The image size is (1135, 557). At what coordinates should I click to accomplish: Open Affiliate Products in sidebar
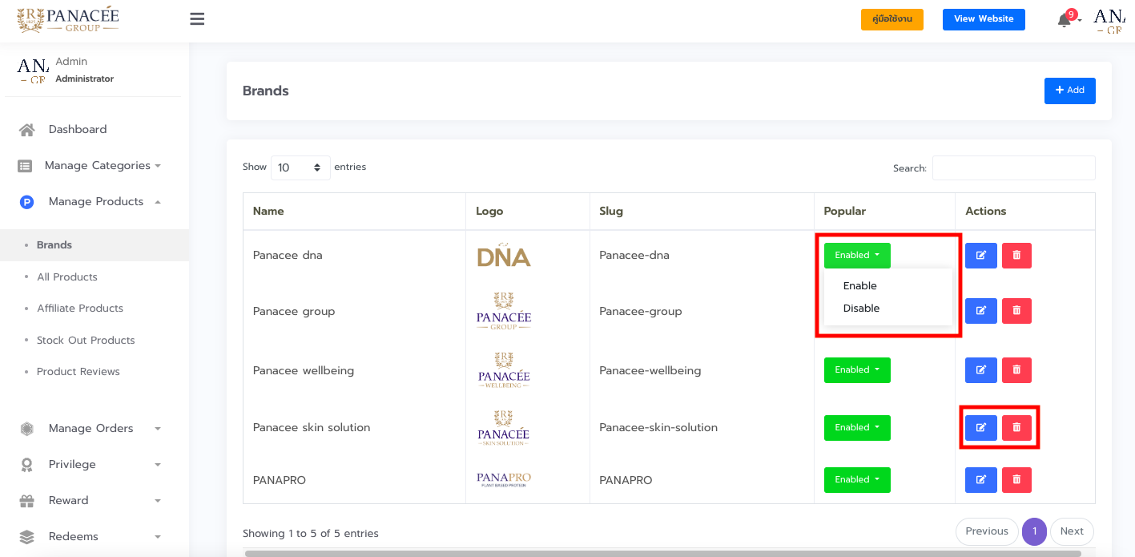click(x=80, y=309)
